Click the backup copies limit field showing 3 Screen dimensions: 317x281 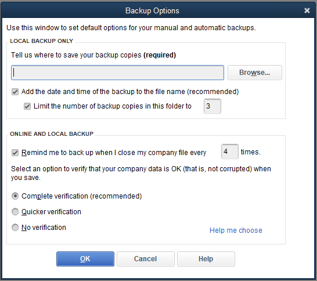click(x=212, y=106)
